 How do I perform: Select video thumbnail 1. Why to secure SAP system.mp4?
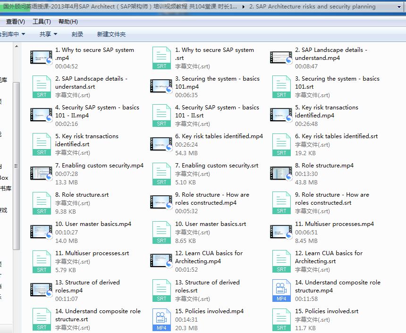pos(42,57)
